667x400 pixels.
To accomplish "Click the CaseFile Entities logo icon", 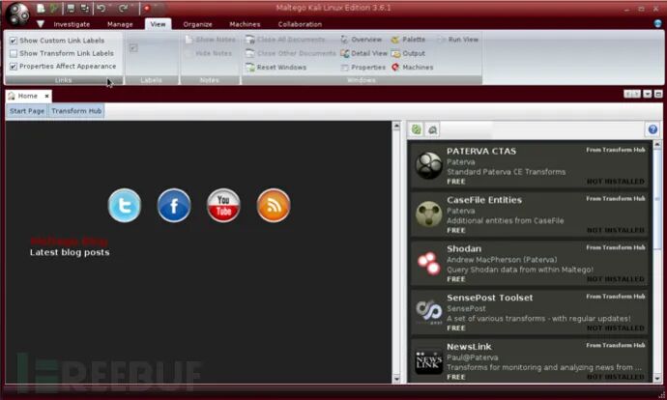I will coord(429,214).
